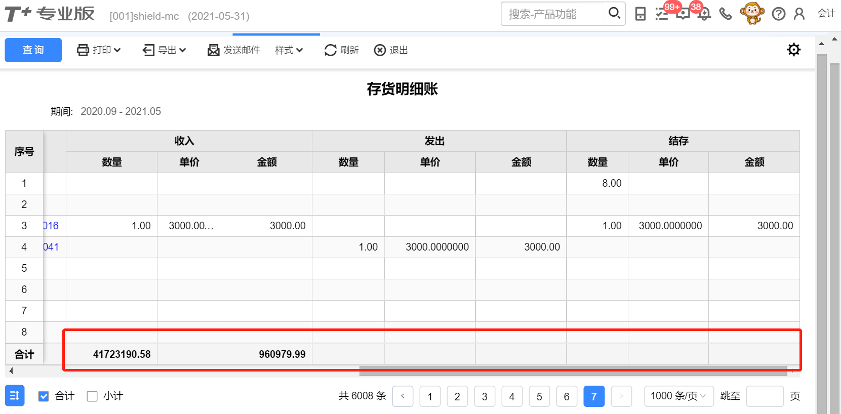Click the export arrow icon
Viewport: 841px width, 414px height.
pos(148,50)
